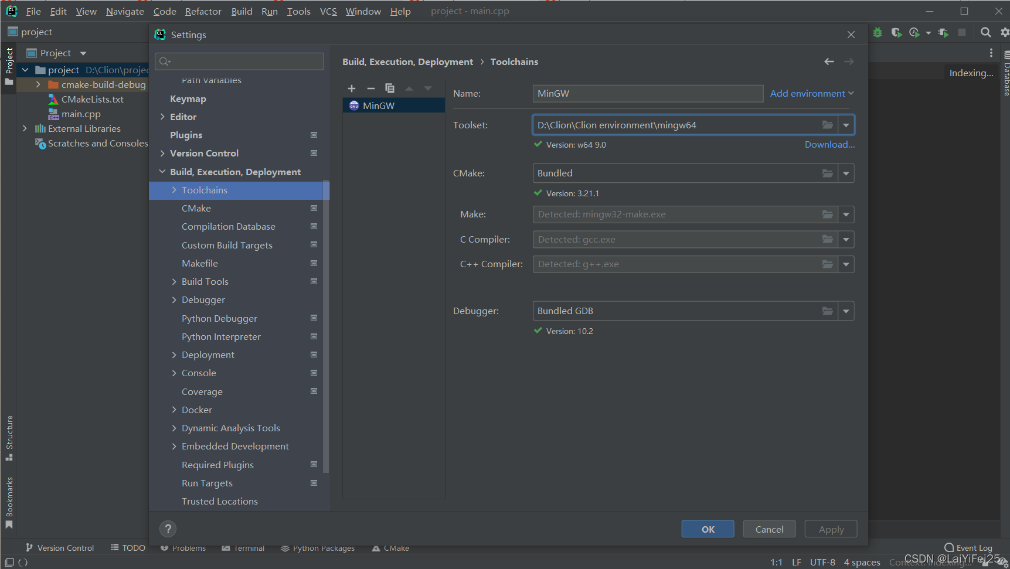The image size is (1010, 569).
Task: Open Database tool window on right edge
Action: click(1006, 74)
